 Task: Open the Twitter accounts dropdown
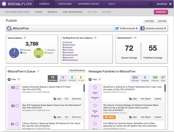point(127,28)
